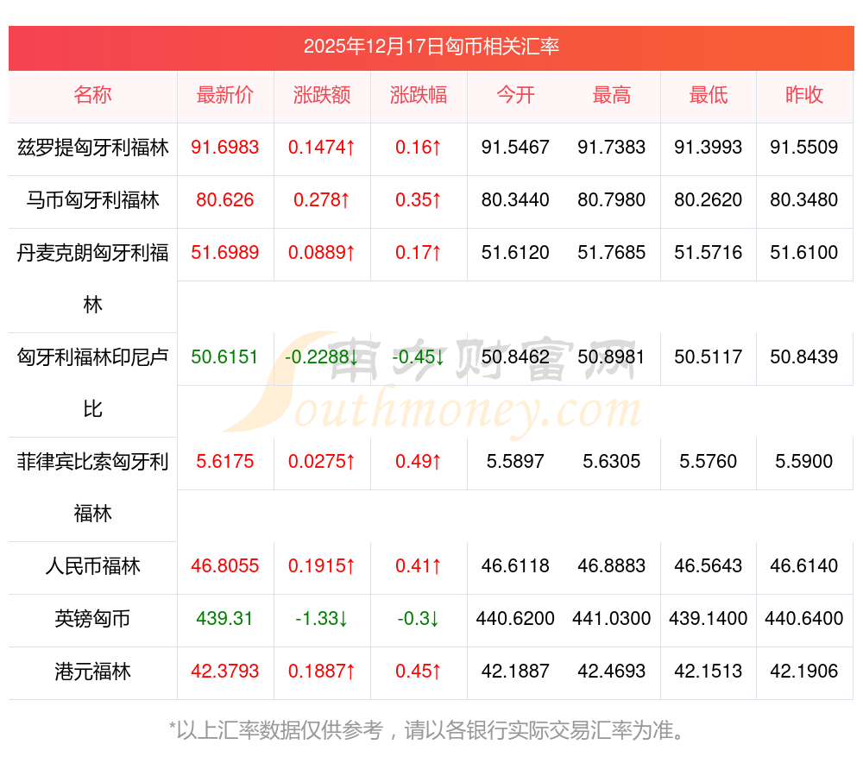863x757 pixels.
Task: Select the falling change amount -0.2288↓
Action: [x=322, y=356]
